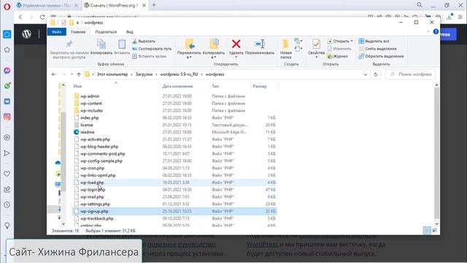
Task: Open the File (Файл) ribbon tab
Action: point(57,31)
